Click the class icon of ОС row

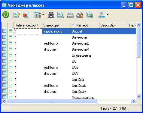tap(11, 61)
